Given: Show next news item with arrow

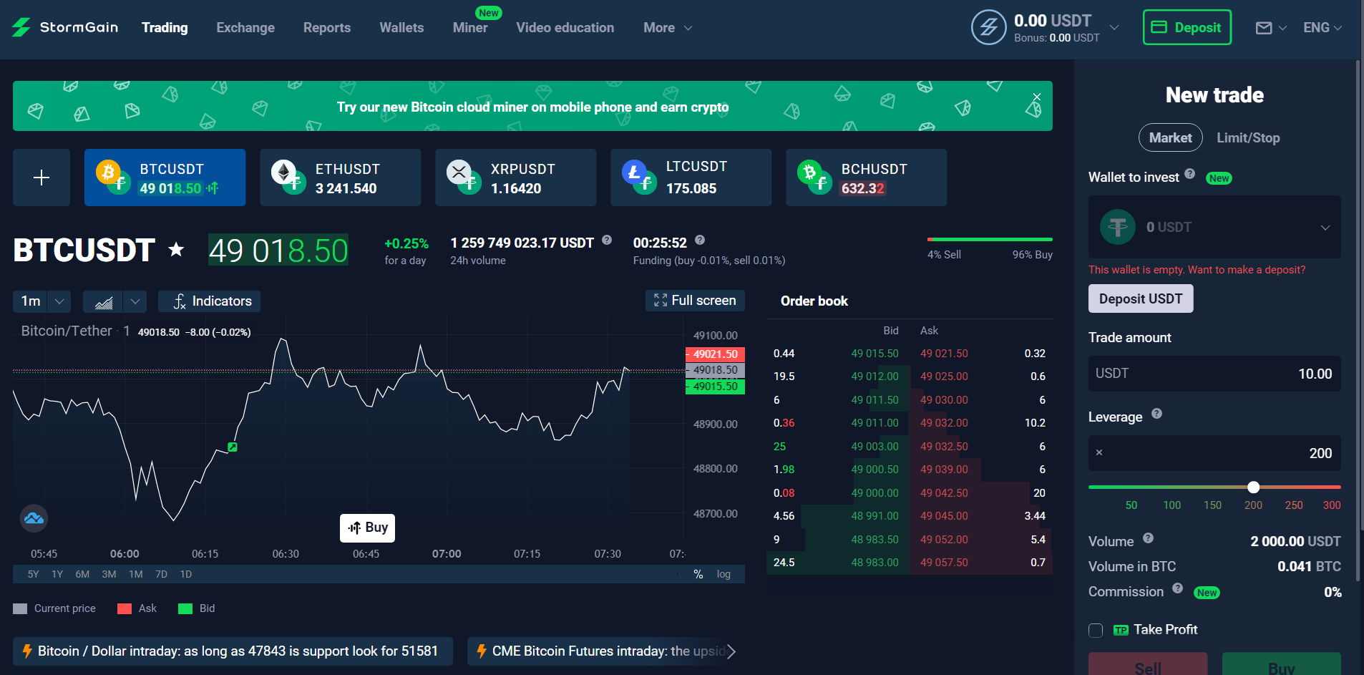Looking at the screenshot, I should 731,651.
